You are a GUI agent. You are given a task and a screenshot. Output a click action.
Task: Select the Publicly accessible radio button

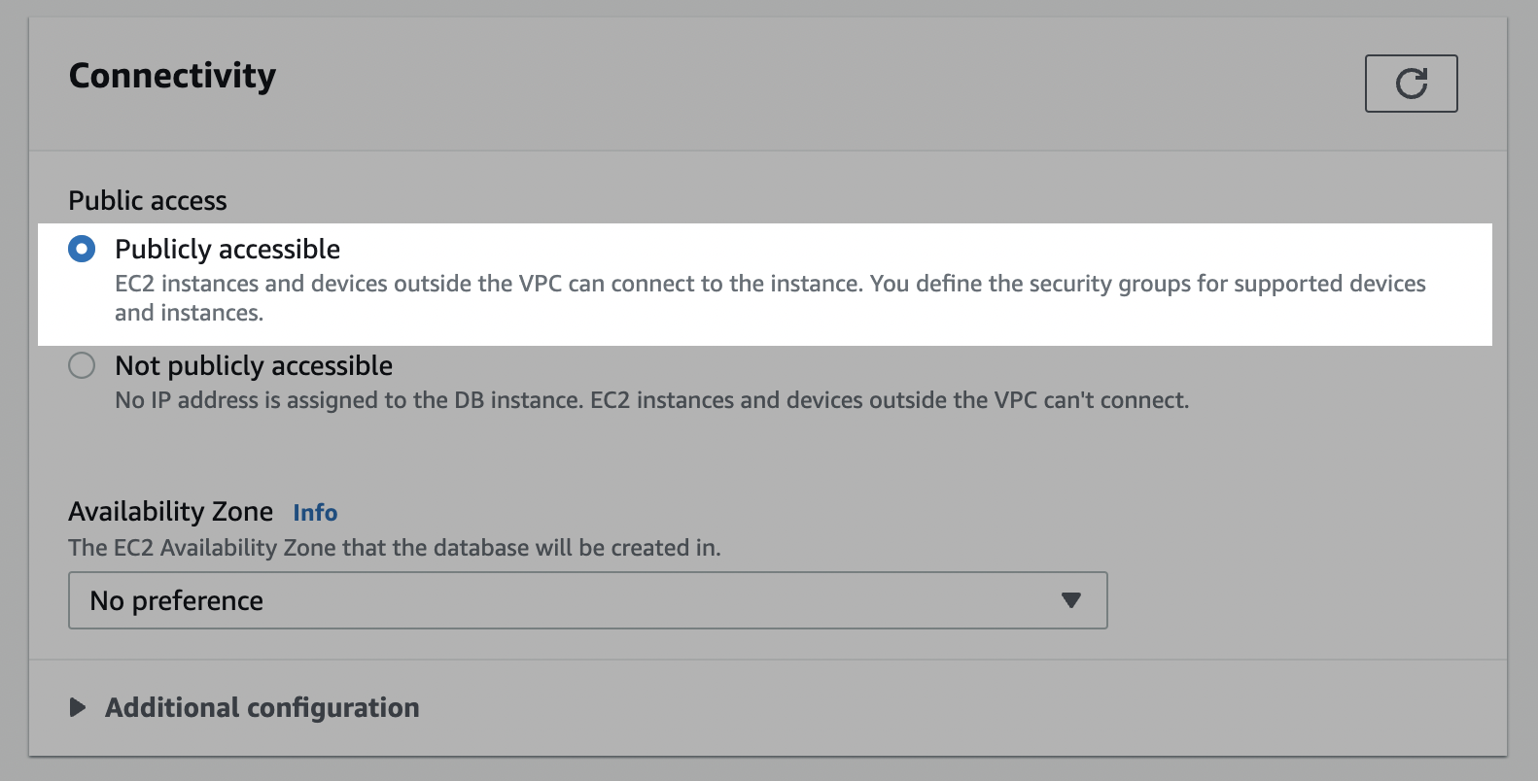[82, 250]
